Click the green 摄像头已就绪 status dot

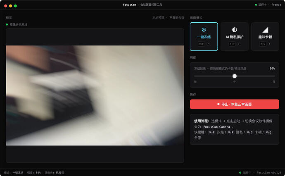[x=7, y=24]
